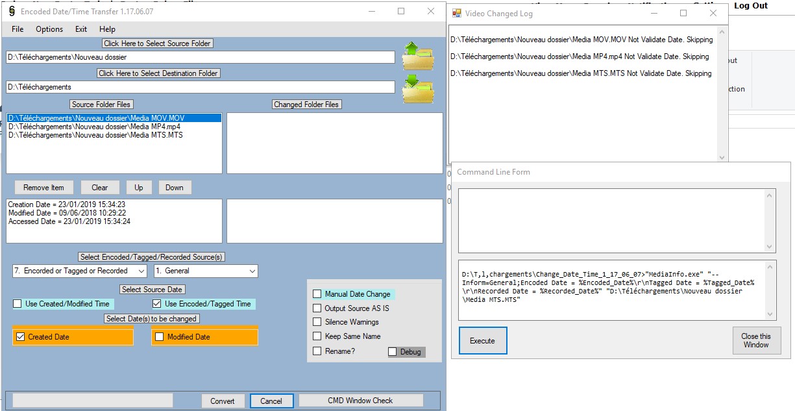The height and width of the screenshot is (411, 795).
Task: Click the Creation Date line in info box
Action: [67, 205]
